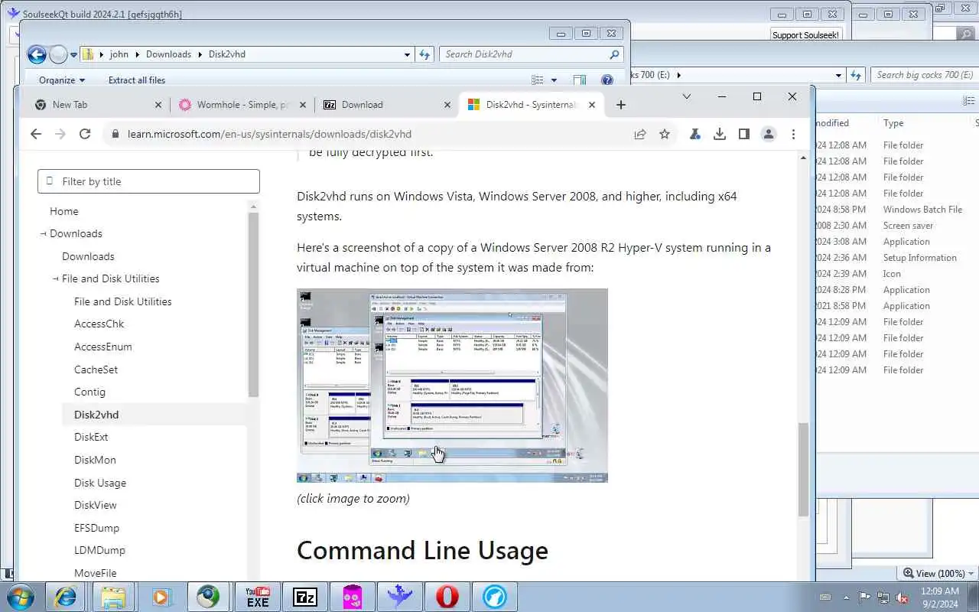Open View (100%) zoom dropdown
Screen dimensions: 979x612
[938, 573]
